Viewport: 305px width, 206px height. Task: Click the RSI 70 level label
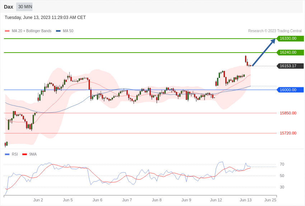(282, 165)
